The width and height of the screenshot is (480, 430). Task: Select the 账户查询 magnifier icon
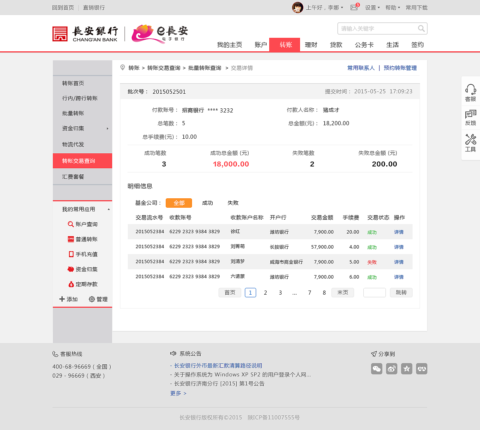point(71,224)
